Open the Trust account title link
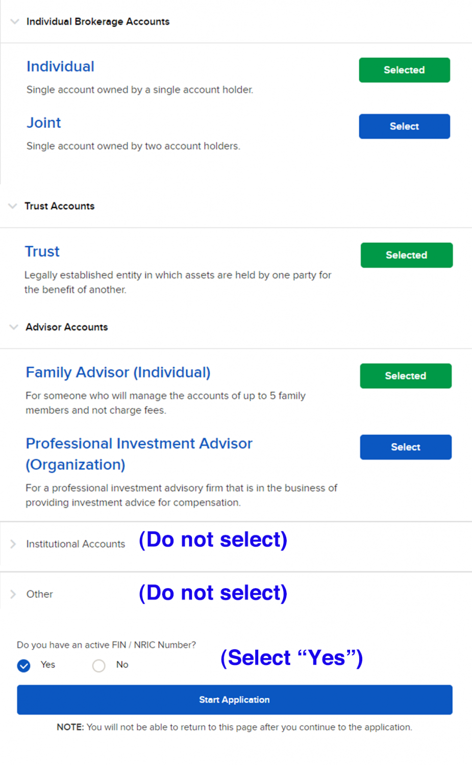Viewport: 472px width, 765px height. (x=42, y=251)
